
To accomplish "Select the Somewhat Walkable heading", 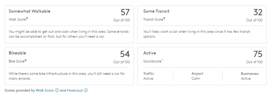I will [x=30, y=11].
